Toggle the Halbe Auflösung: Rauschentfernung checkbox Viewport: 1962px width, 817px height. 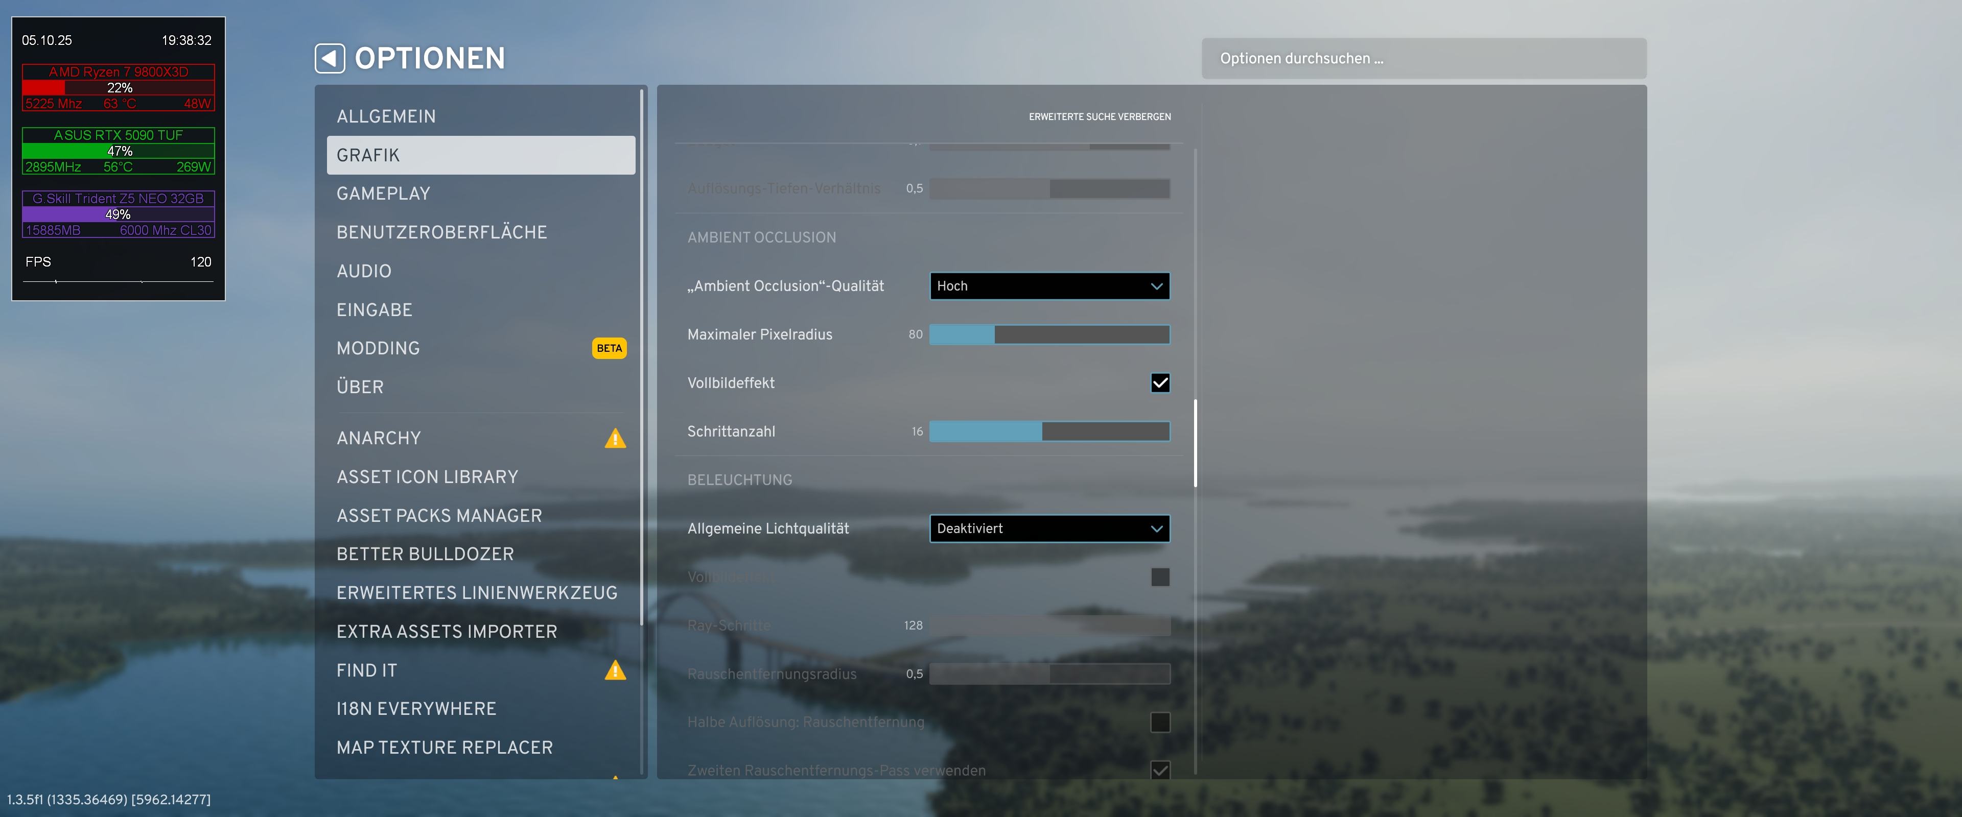[x=1159, y=722]
